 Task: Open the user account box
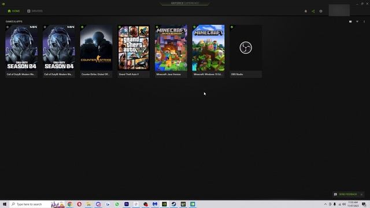click(x=339, y=10)
